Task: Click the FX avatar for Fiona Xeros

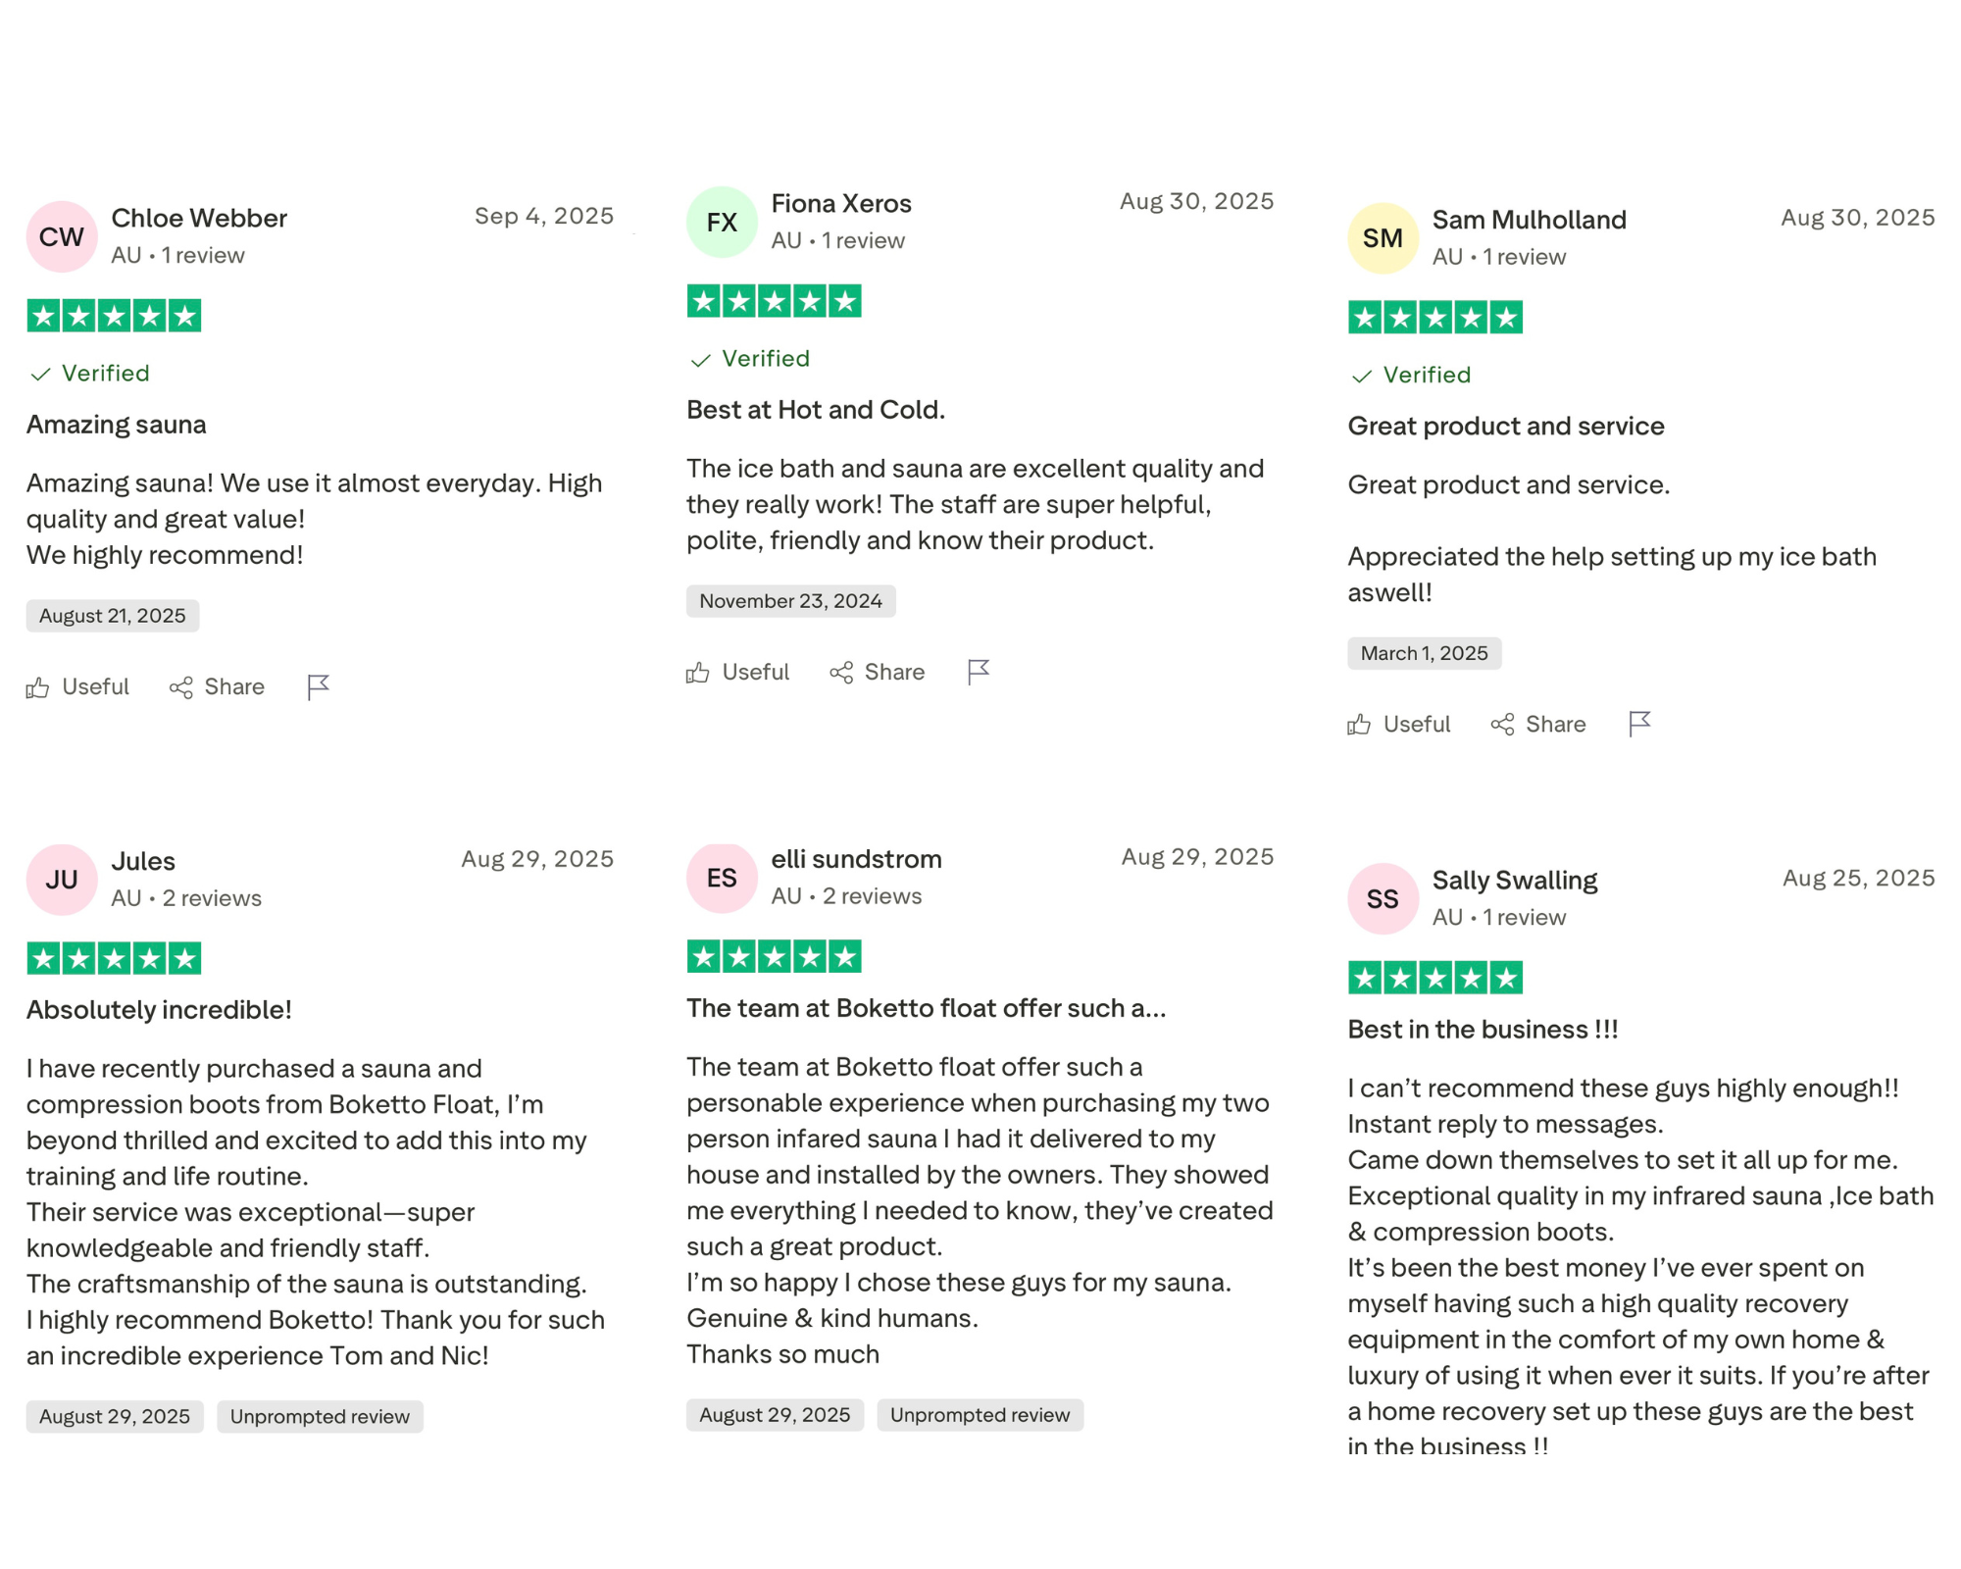Action: pyautogui.click(x=722, y=223)
